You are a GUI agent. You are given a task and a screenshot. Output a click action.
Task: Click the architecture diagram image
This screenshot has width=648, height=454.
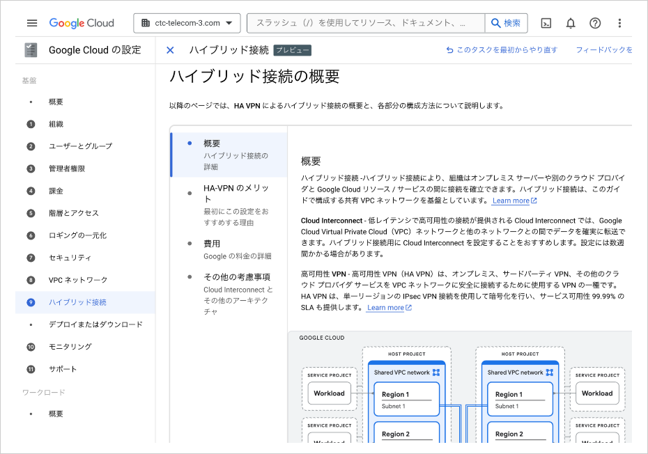coord(460,387)
